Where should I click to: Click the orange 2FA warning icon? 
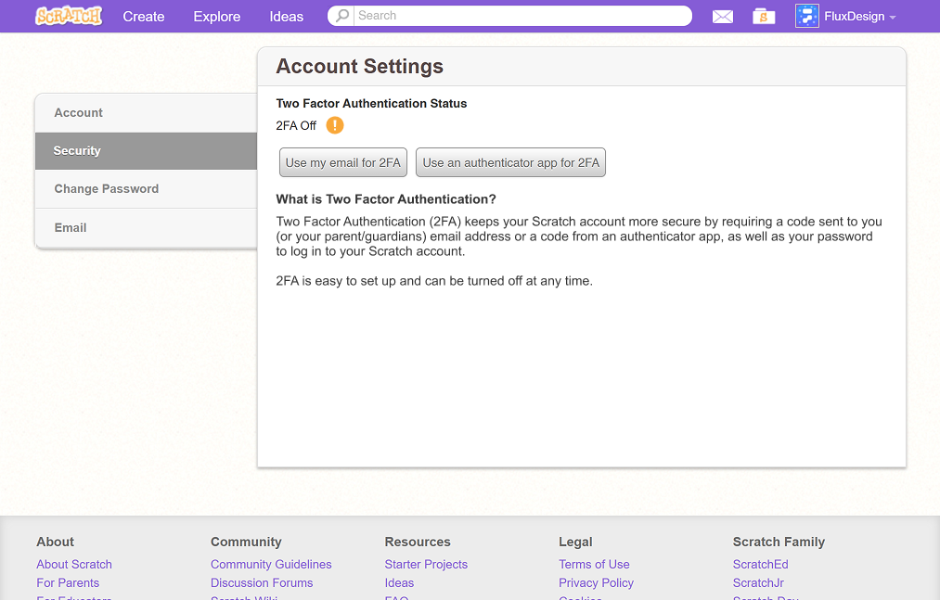click(334, 125)
